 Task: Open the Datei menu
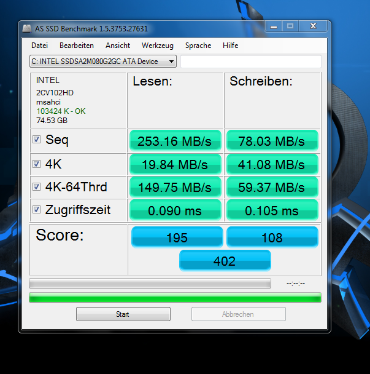[39, 46]
